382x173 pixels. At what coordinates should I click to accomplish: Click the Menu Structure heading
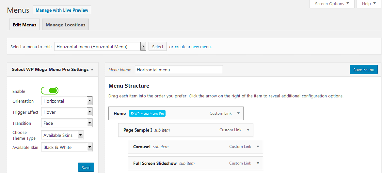[129, 86]
